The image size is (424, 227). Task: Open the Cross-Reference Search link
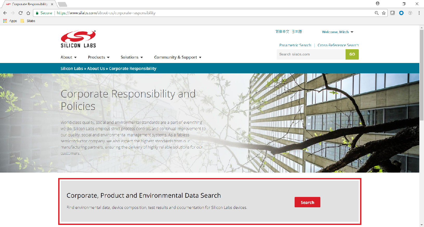[x=338, y=45]
